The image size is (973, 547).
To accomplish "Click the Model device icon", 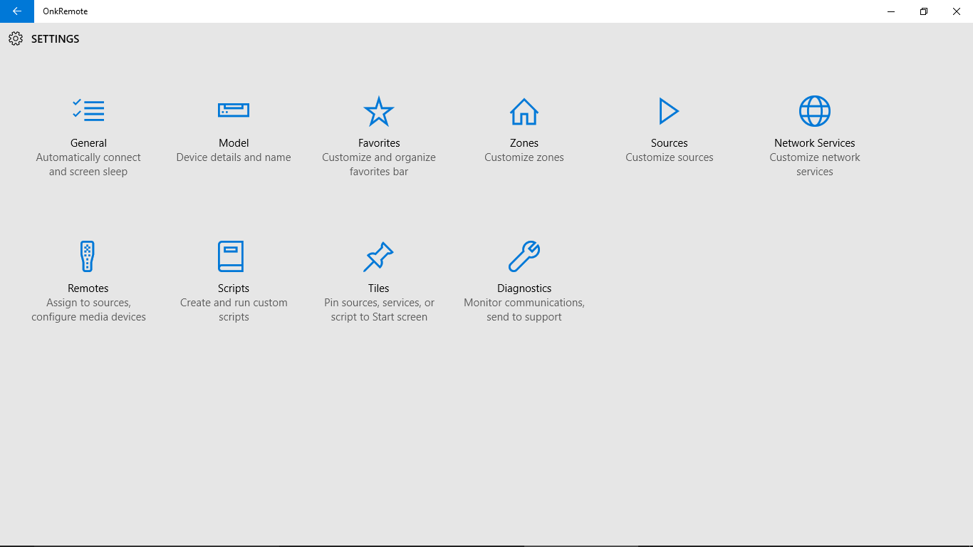I will (234, 110).
